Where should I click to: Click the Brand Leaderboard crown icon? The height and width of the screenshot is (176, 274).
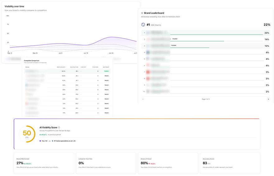[142, 13]
